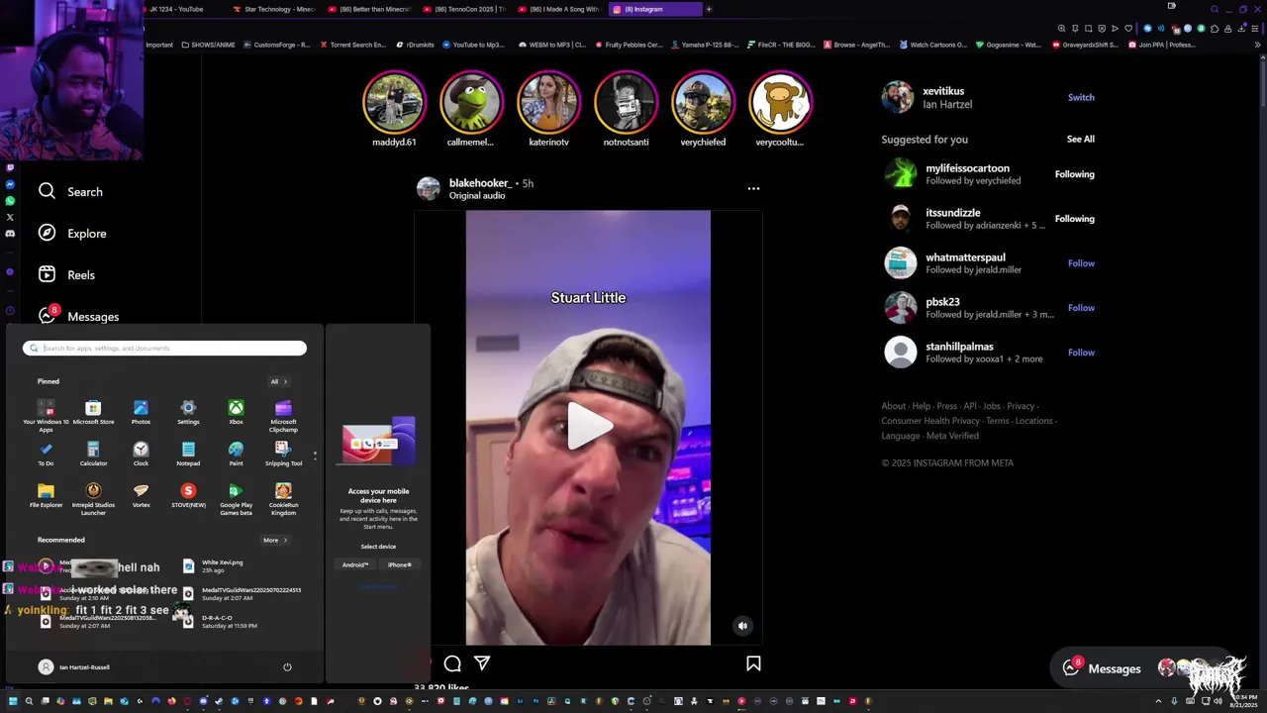This screenshot has height=713, width=1267.
Task: Switch Instagram account
Action: click(1081, 97)
